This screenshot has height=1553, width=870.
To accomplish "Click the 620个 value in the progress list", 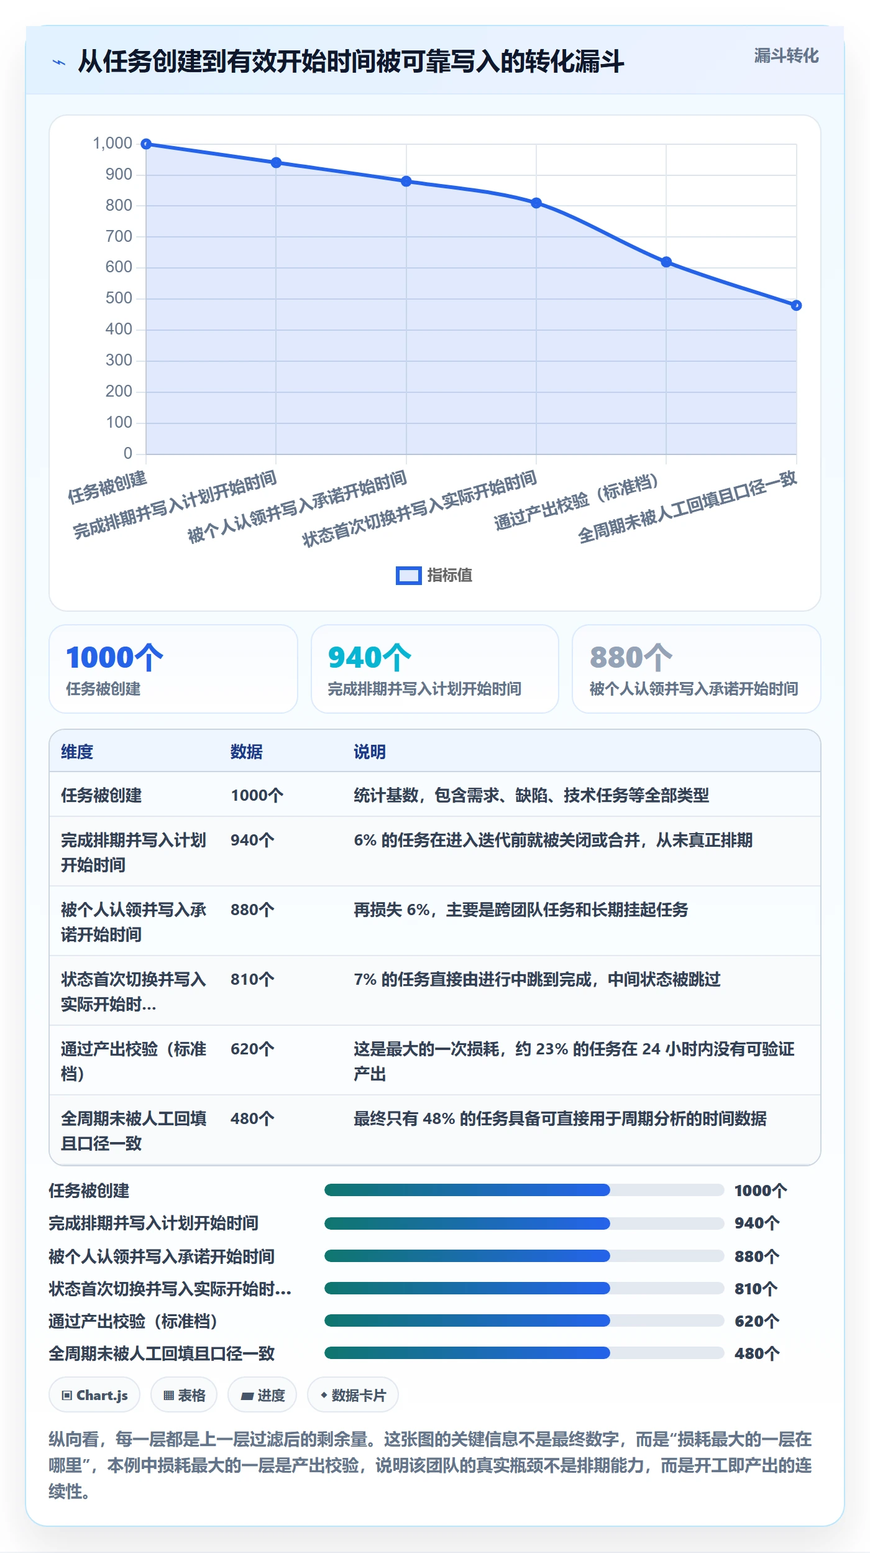I will point(757,1321).
